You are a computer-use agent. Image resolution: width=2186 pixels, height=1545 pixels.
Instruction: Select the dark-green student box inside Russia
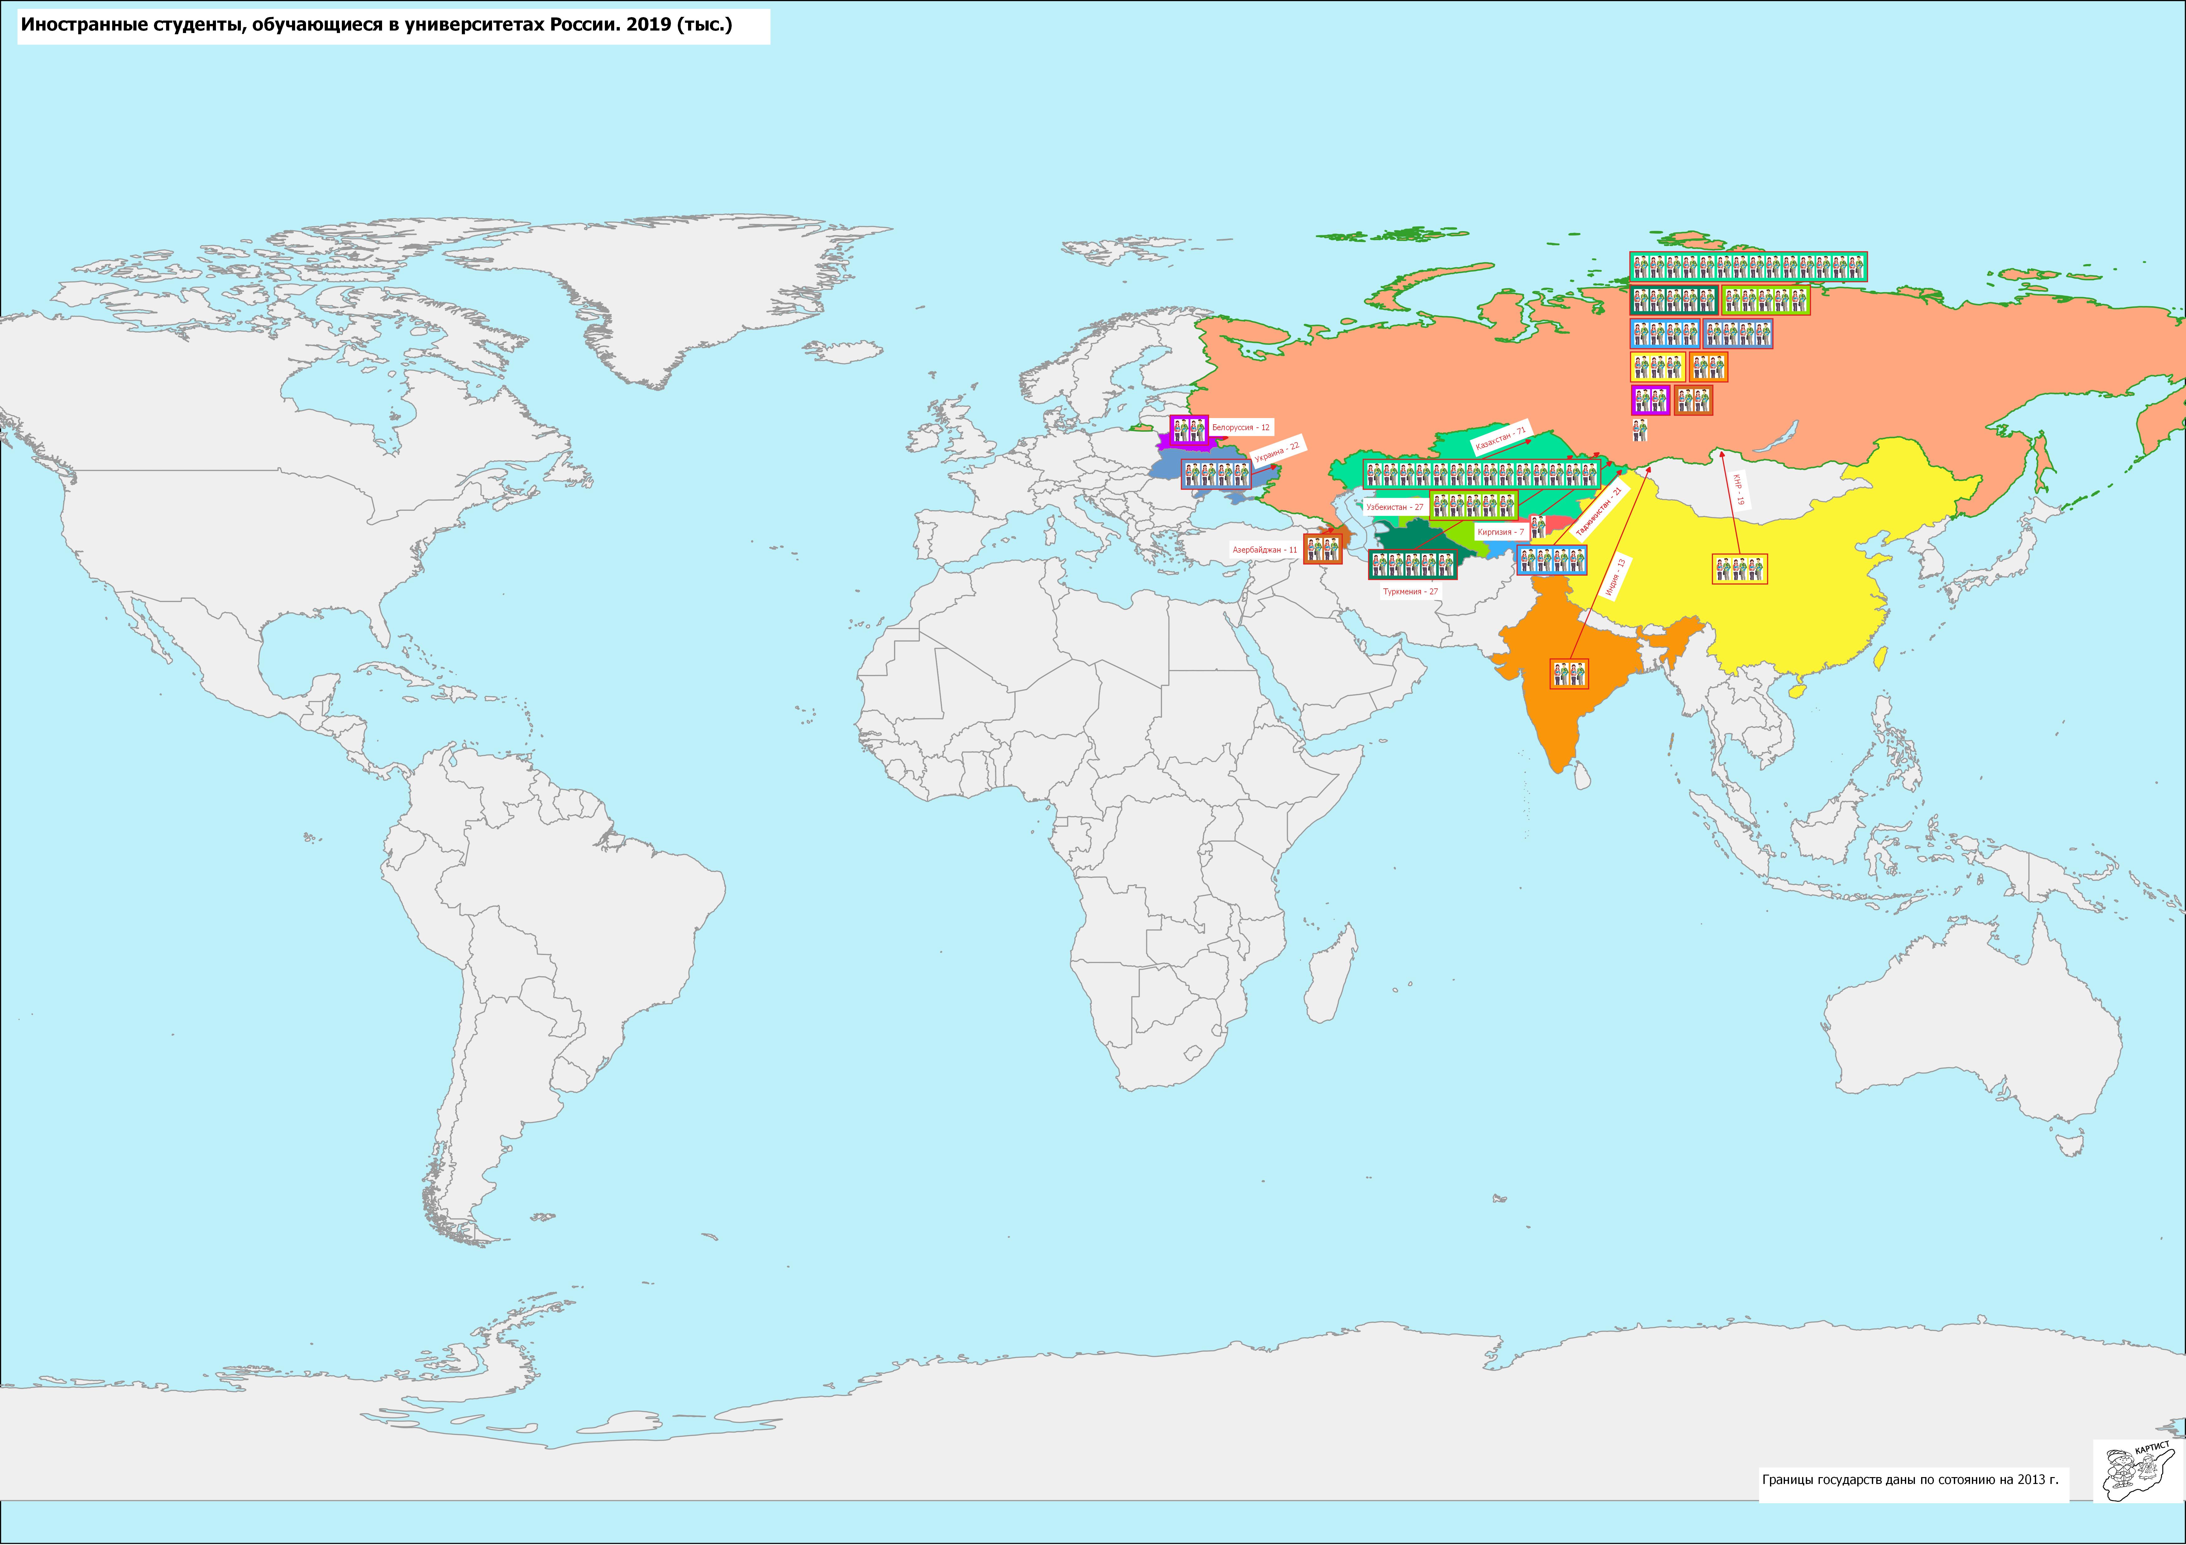click(1674, 300)
